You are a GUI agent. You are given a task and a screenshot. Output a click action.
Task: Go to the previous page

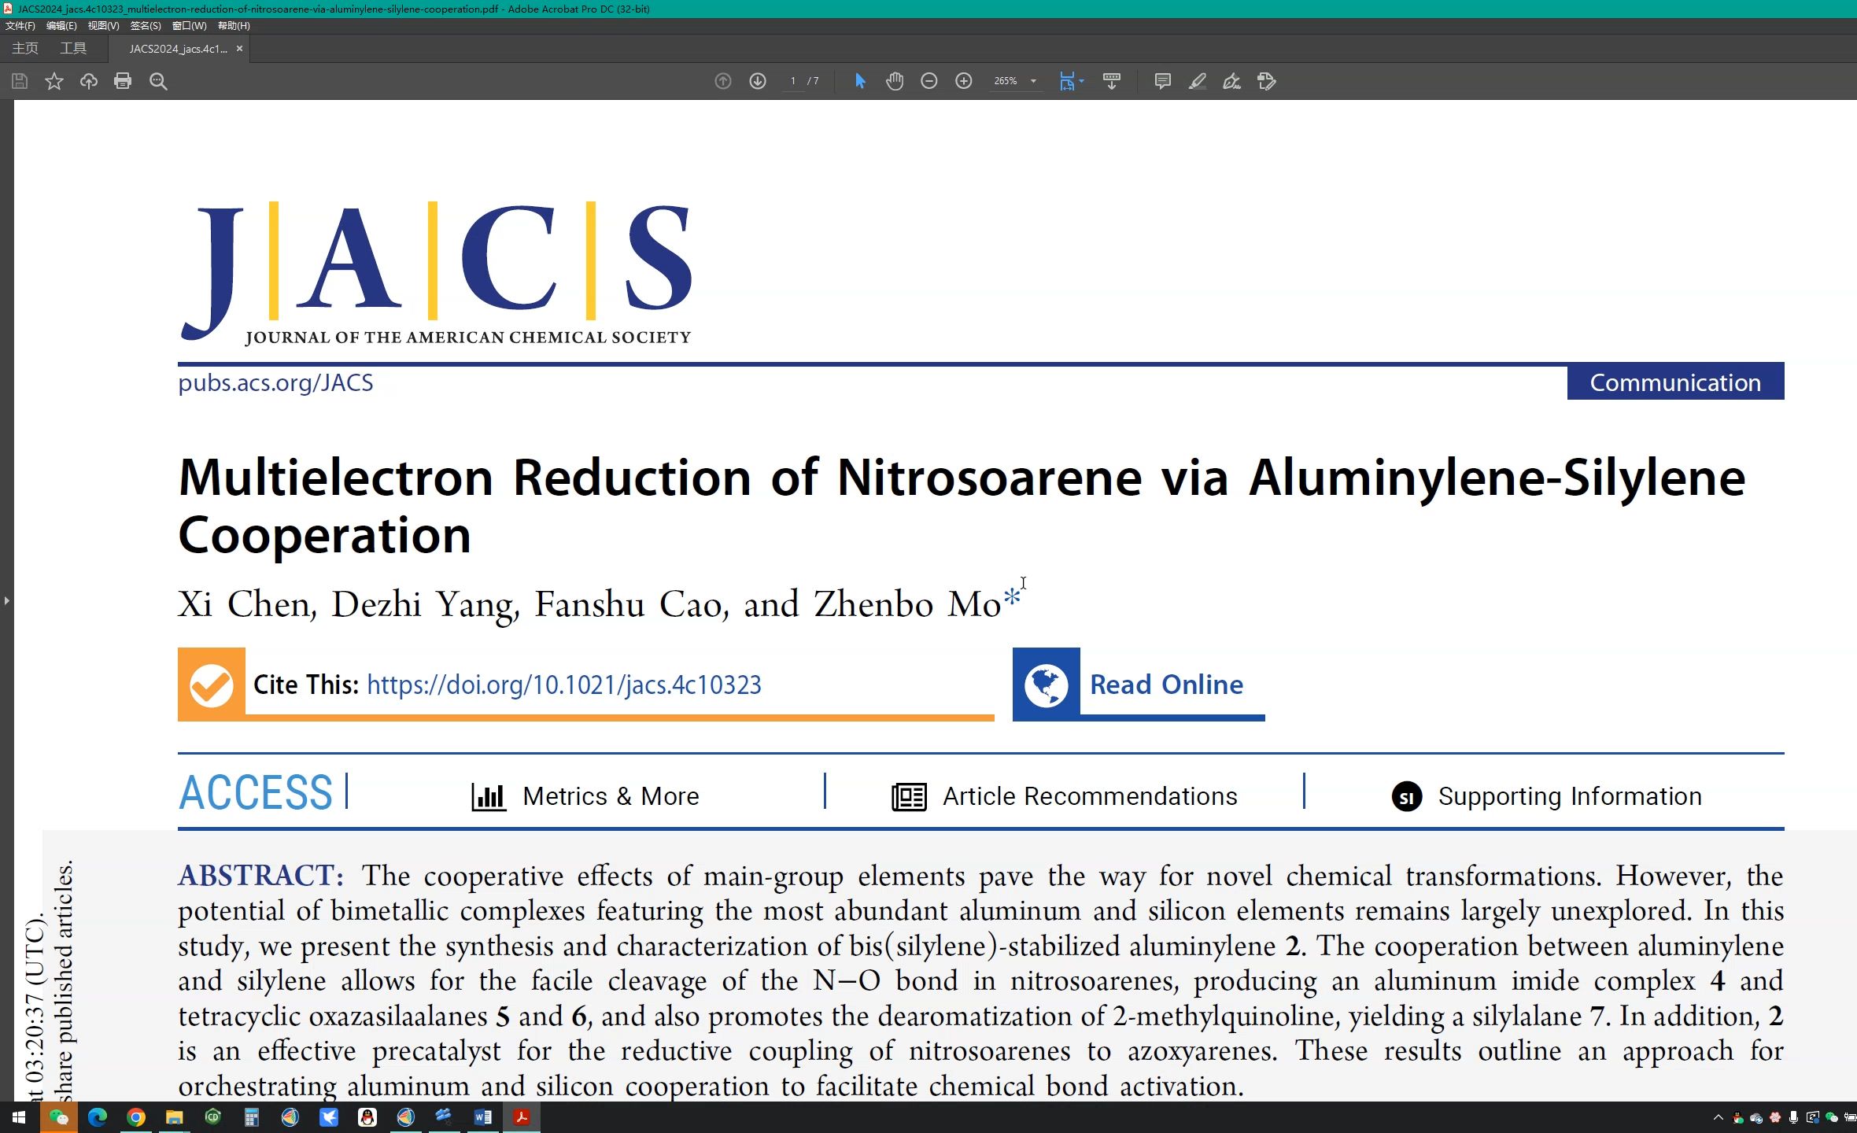723,81
